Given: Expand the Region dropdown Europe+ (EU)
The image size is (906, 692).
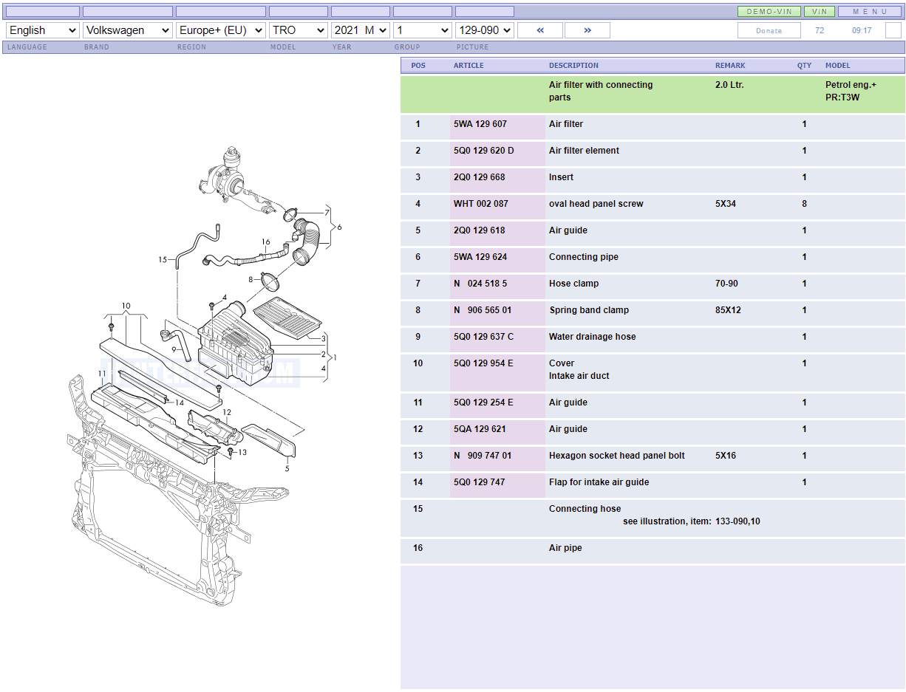Looking at the screenshot, I should pyautogui.click(x=221, y=30).
